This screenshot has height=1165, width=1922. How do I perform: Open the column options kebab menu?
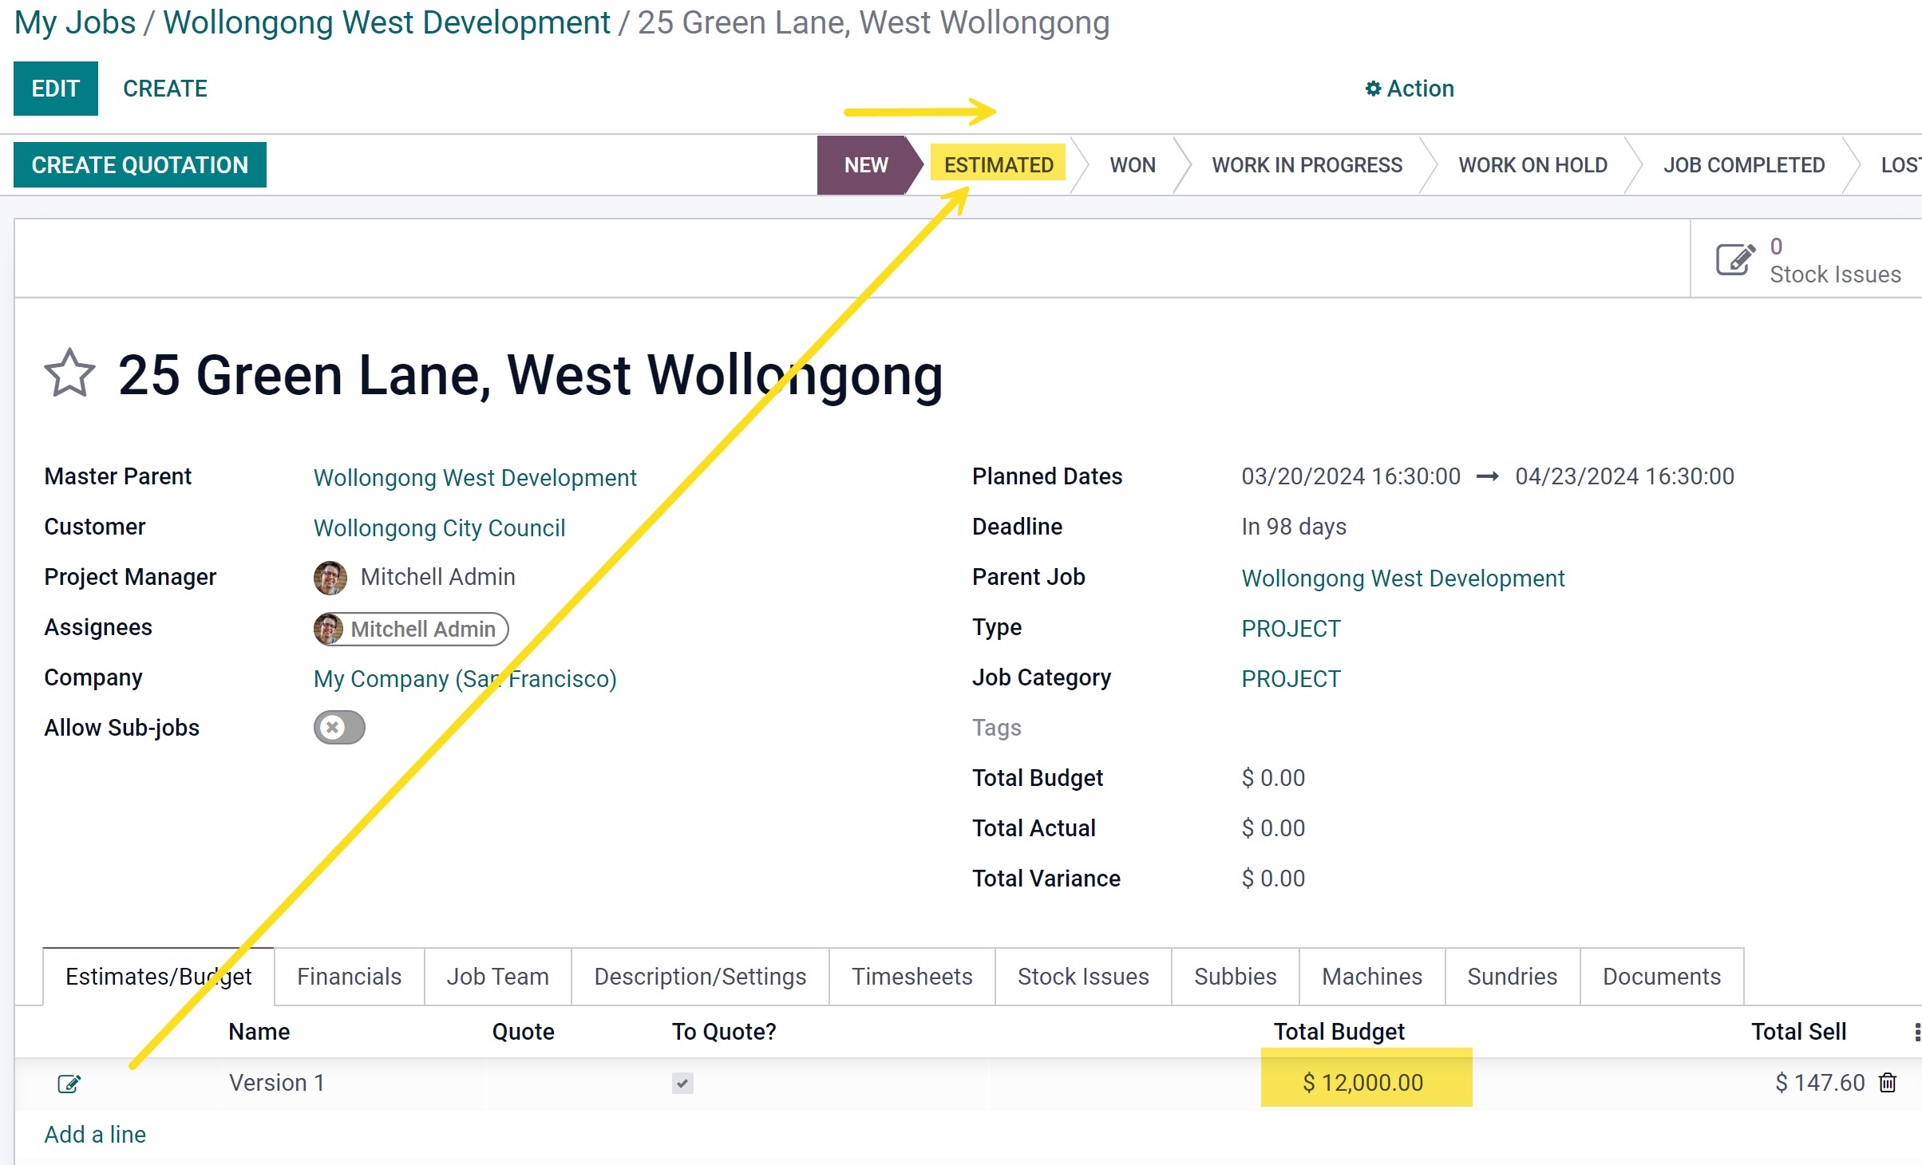click(x=1916, y=1032)
